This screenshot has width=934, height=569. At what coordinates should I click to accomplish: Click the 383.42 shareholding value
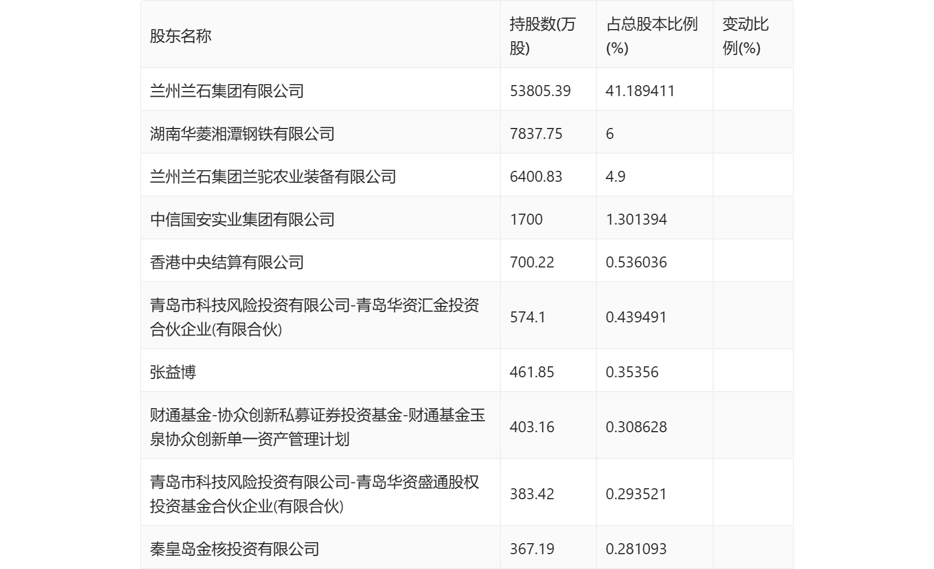[532, 494]
